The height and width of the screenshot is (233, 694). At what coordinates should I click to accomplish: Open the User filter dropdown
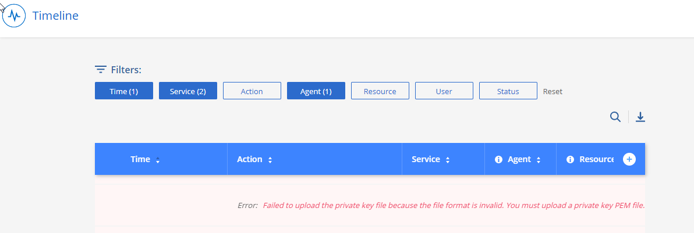pyautogui.click(x=444, y=91)
